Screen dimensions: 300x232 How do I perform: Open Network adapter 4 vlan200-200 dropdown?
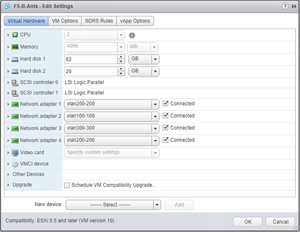111,140
